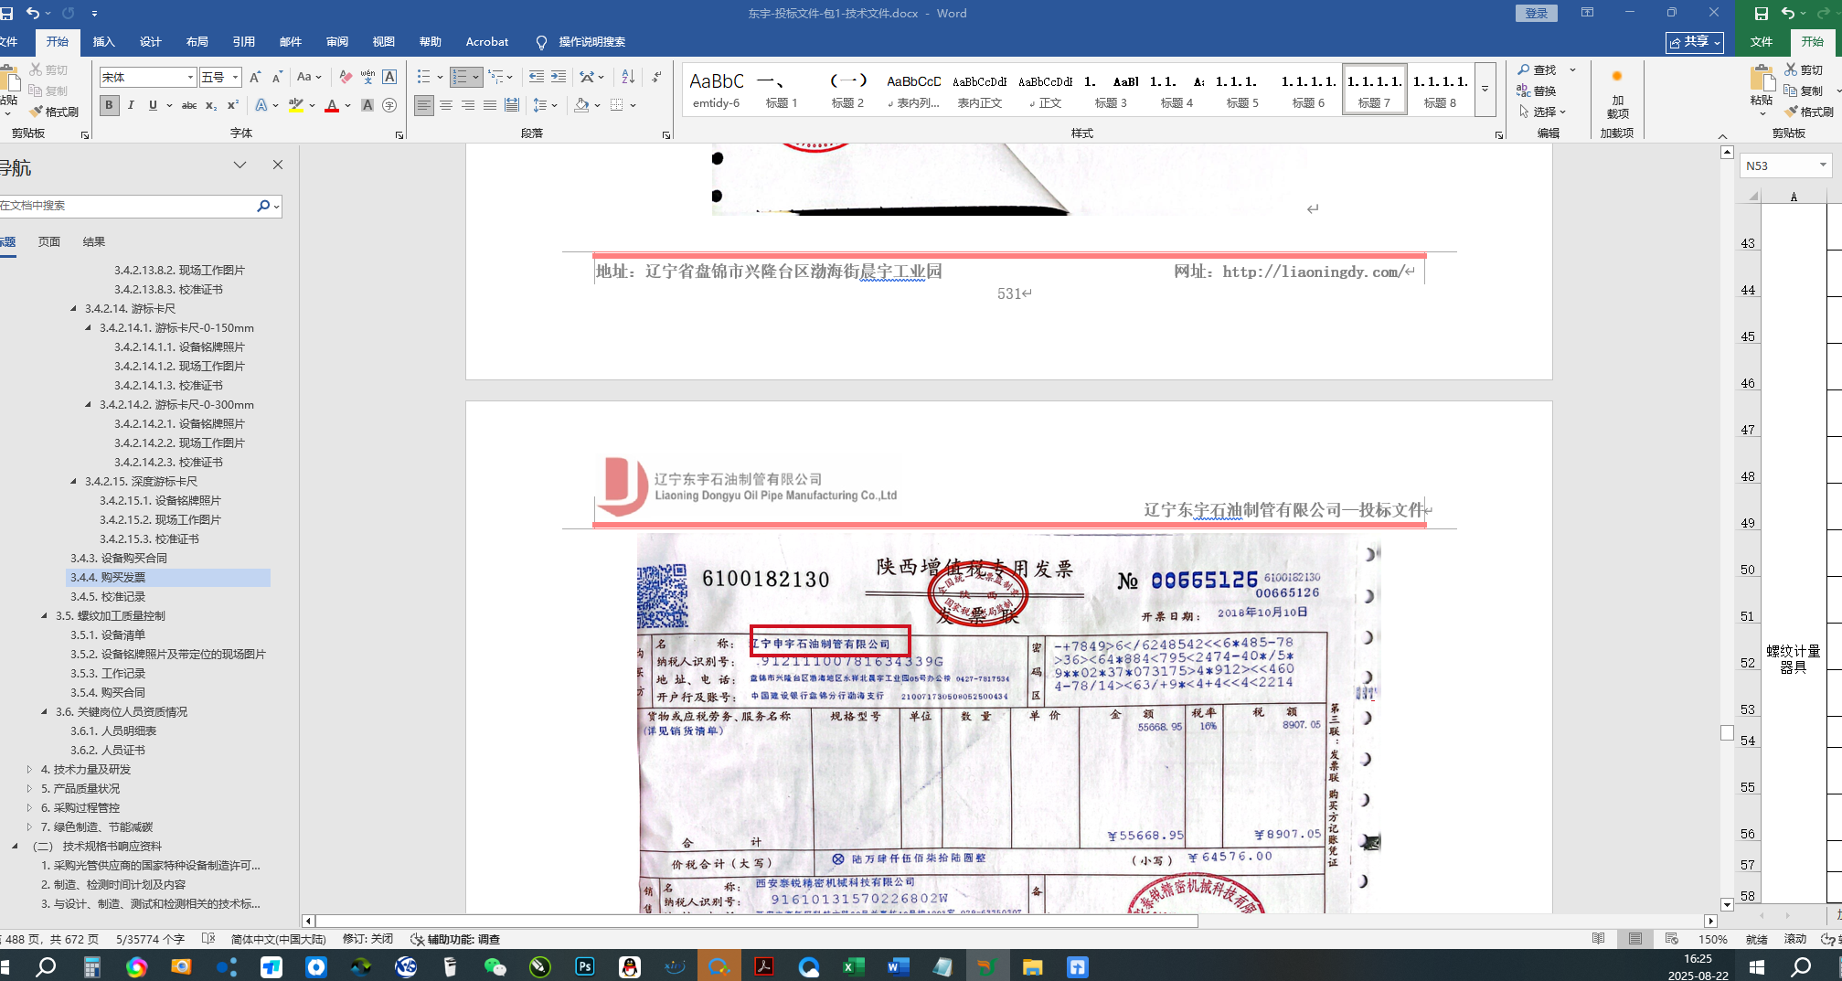Open the font size dropdown (五号)

click(235, 78)
